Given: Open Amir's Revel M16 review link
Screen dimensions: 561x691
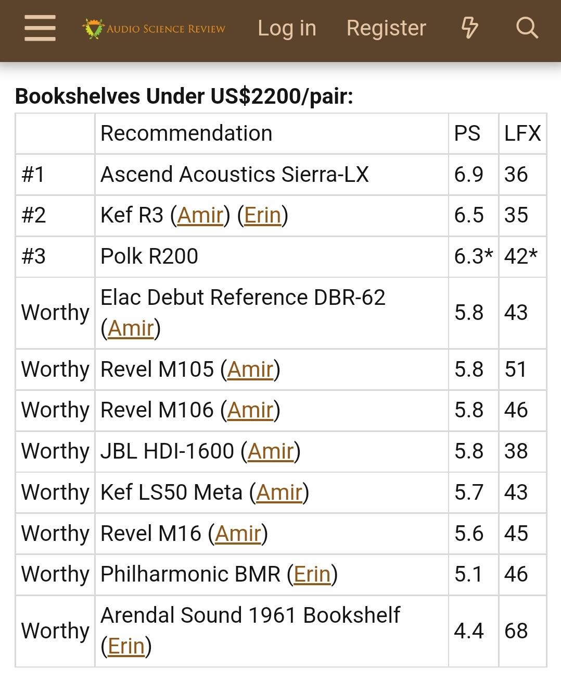Looking at the screenshot, I should (238, 534).
